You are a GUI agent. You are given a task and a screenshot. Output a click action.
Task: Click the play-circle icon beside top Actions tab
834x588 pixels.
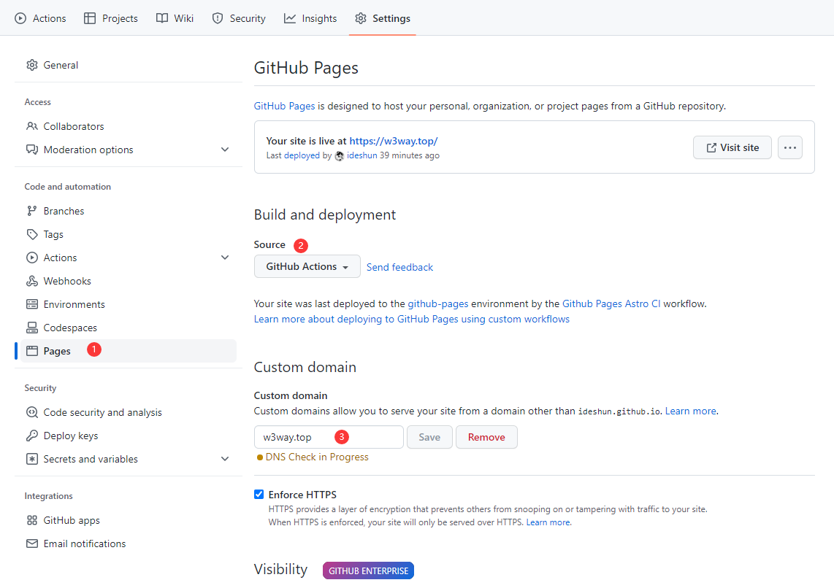coord(20,18)
